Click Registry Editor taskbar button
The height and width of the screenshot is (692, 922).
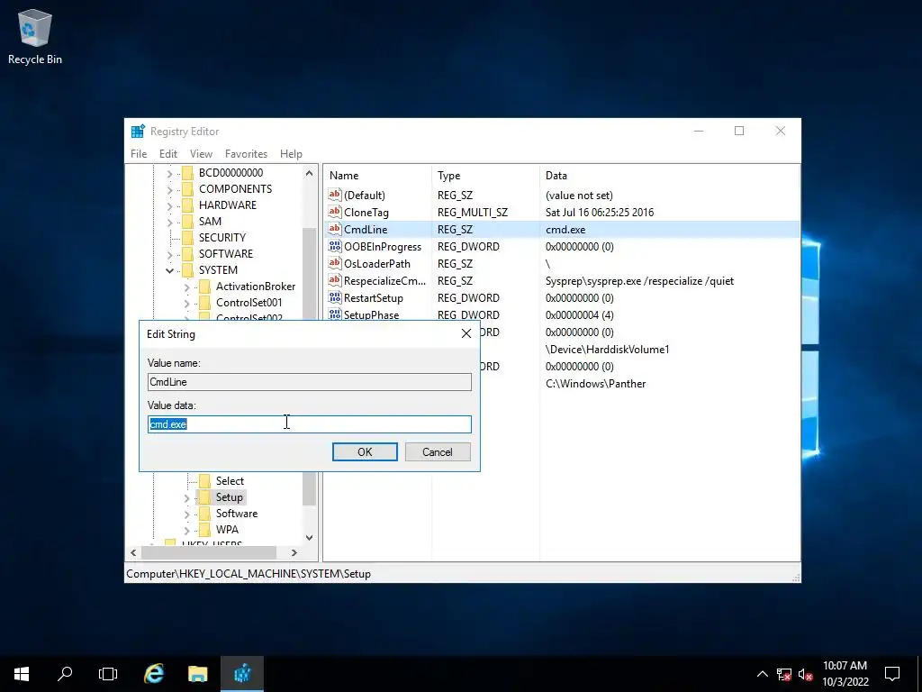coord(241,674)
